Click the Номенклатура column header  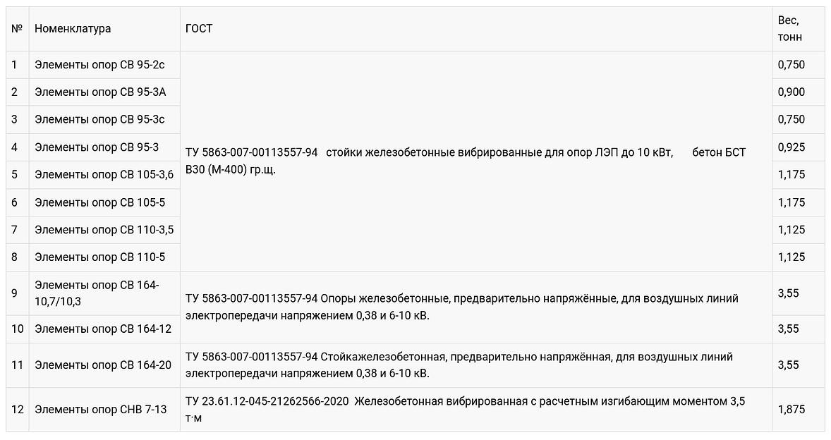coord(73,29)
